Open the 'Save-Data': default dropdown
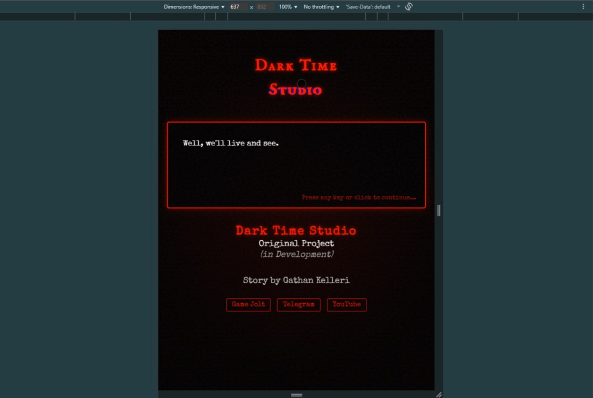This screenshot has width=593, height=398. pos(373,7)
